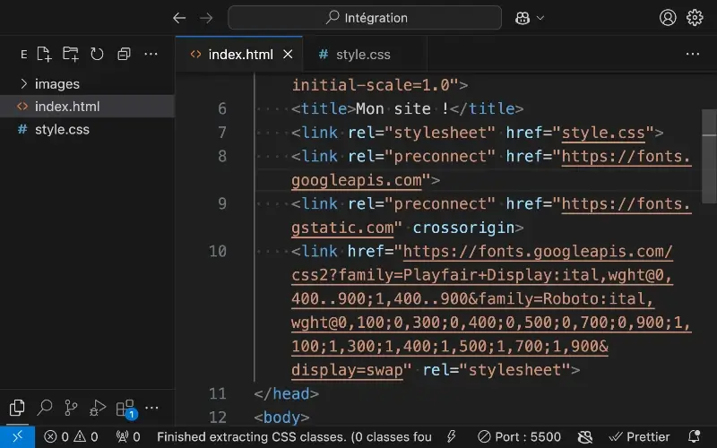Click line number 6 in the gutter

point(221,108)
